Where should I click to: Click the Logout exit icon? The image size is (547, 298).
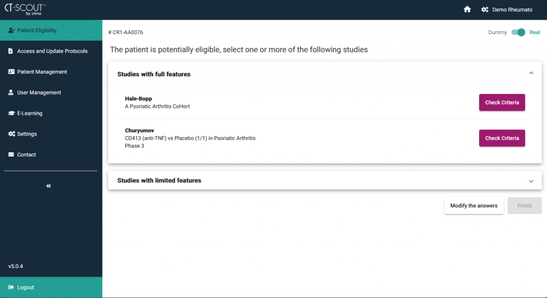[x=11, y=287]
